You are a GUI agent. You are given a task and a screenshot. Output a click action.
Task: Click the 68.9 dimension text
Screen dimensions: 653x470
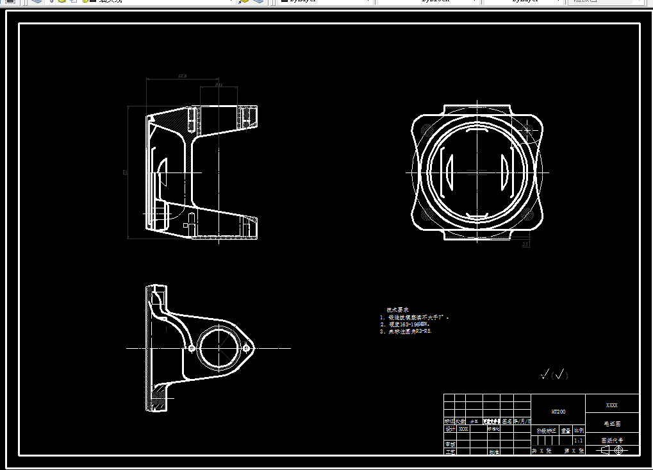183,76
